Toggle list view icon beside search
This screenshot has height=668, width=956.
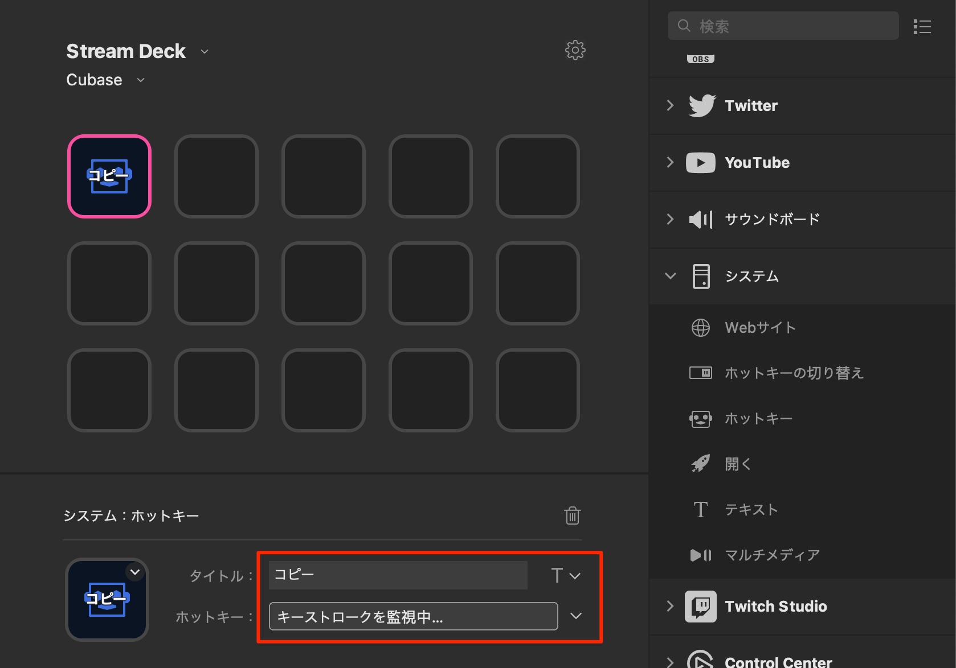click(922, 26)
